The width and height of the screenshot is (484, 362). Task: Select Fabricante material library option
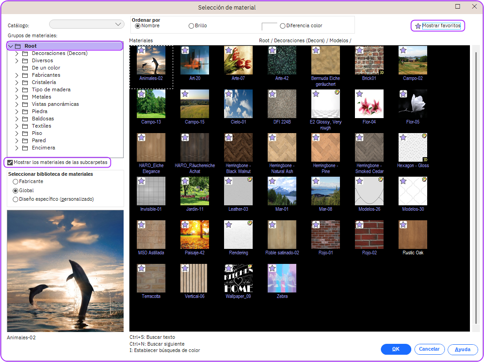point(15,182)
